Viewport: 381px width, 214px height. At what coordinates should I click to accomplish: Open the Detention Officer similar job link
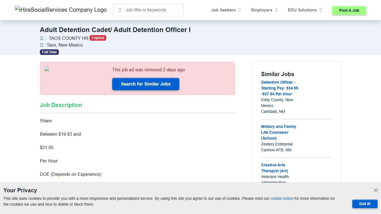[279, 88]
